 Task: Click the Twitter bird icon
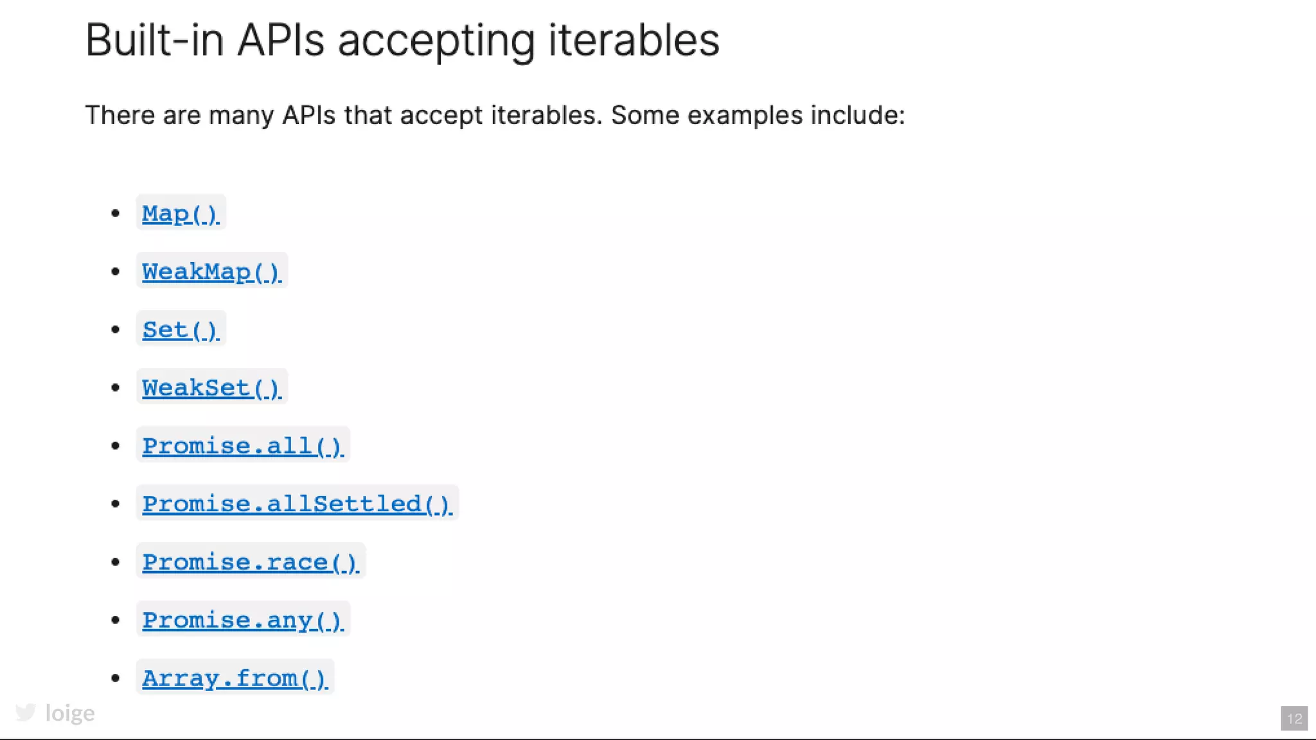pos(26,712)
